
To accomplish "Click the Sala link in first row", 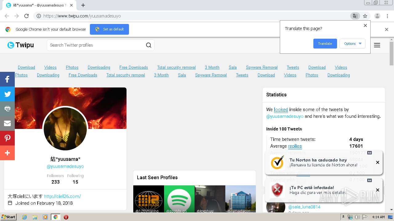I will coord(233,68).
